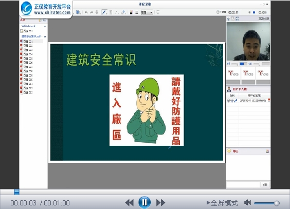The width and height of the screenshot is (290, 209).
Task: Adjust the microphone volume slider
Action: [x=234, y=64]
